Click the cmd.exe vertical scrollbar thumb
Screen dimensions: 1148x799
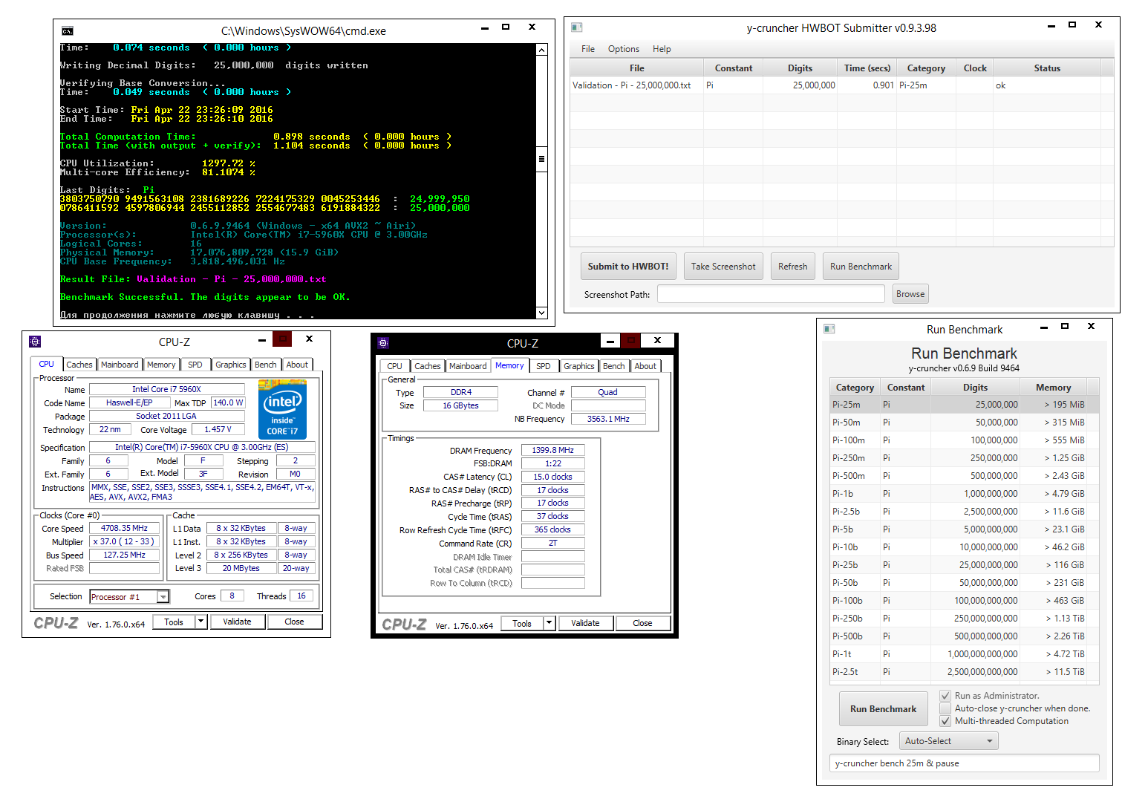[x=541, y=159]
